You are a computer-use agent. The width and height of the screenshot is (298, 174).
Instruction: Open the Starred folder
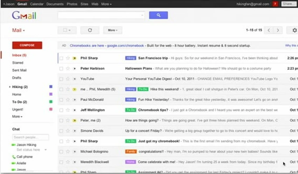[x=18, y=63]
